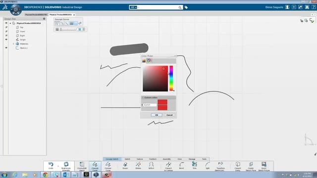The height and width of the screenshot is (178, 317).
Task: Adjust the stroke thickness slider
Action: pyautogui.click(x=68, y=30)
